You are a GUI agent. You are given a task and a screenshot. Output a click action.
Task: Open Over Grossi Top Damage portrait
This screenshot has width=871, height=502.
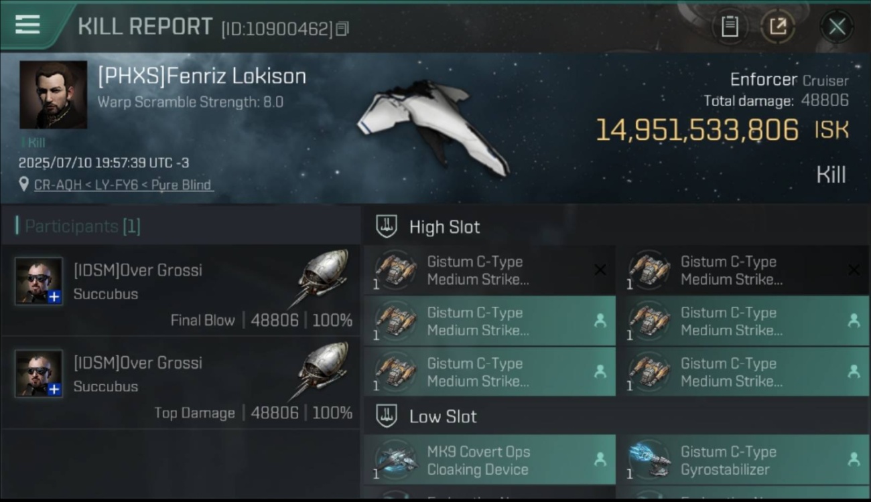(39, 373)
